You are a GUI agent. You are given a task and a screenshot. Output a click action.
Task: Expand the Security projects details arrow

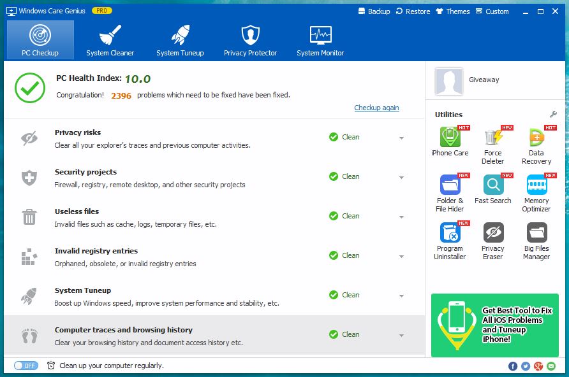point(401,178)
